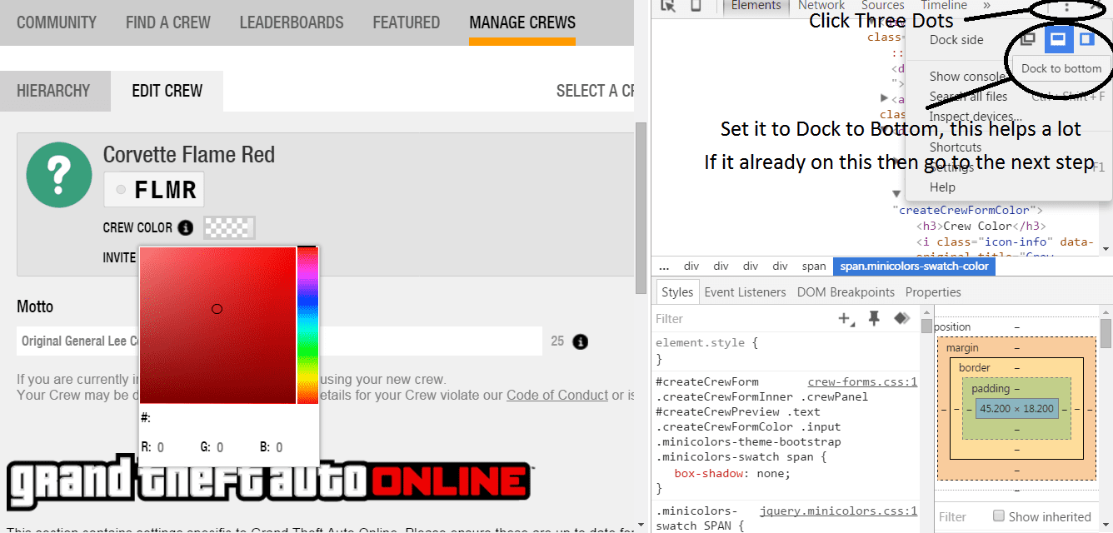Click the Elements tree scroll-down arrow
The image size is (1113, 533).
click(1106, 248)
